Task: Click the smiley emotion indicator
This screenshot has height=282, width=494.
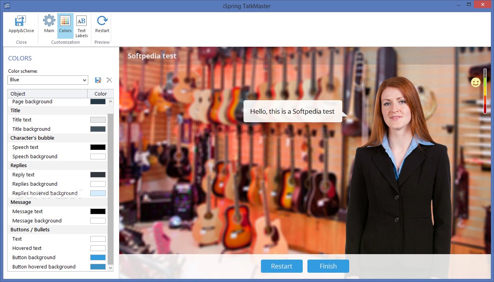Action: click(x=476, y=82)
